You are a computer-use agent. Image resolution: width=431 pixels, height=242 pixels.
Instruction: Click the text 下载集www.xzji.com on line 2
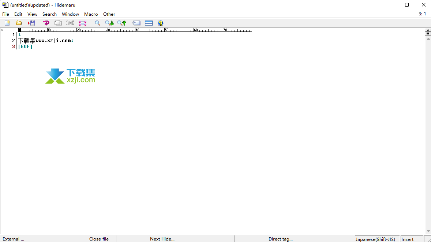[45, 40]
